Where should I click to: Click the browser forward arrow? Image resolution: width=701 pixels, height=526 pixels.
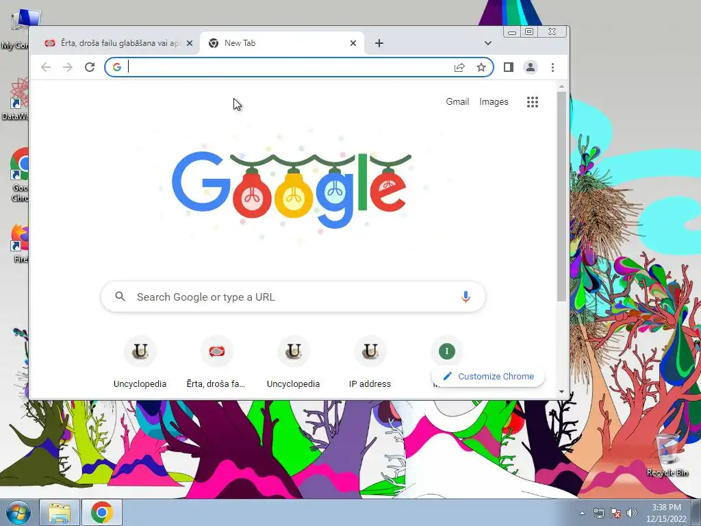68,67
